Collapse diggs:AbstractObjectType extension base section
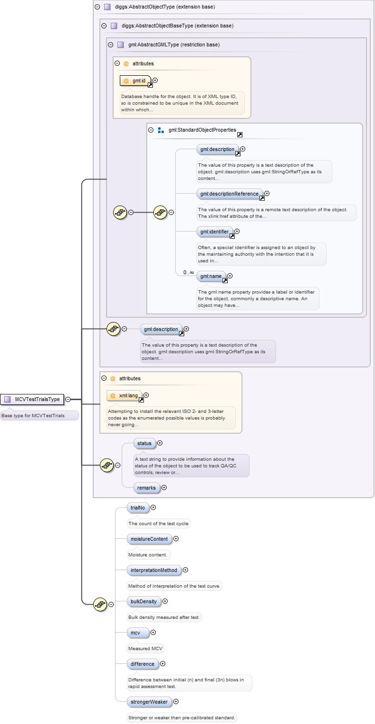This screenshot has width=375, height=724. 98,7
